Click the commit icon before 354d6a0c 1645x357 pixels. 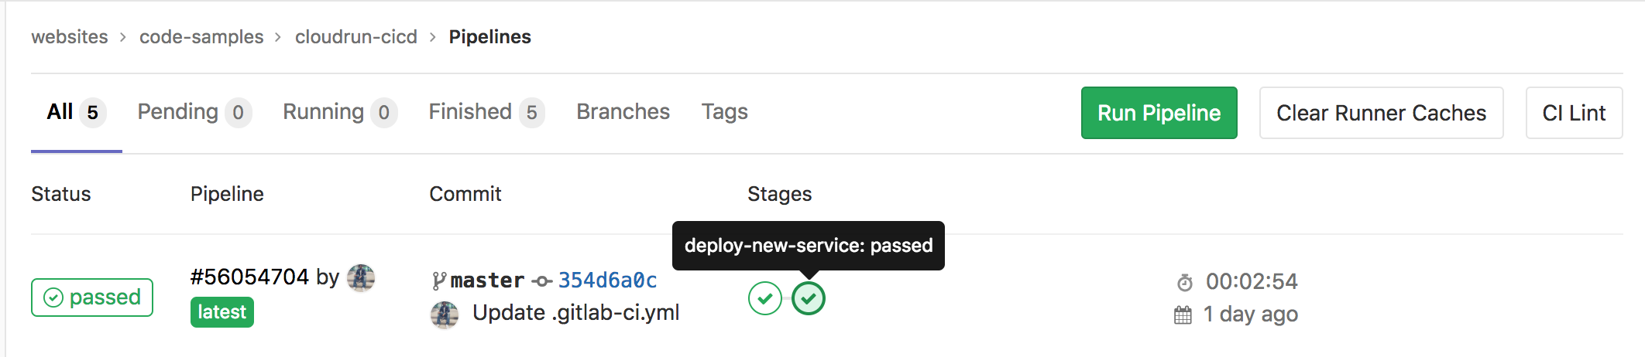[x=542, y=281]
